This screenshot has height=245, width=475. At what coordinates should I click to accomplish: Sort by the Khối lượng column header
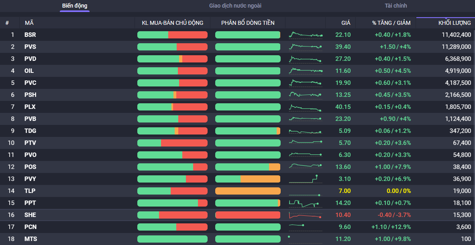point(455,23)
